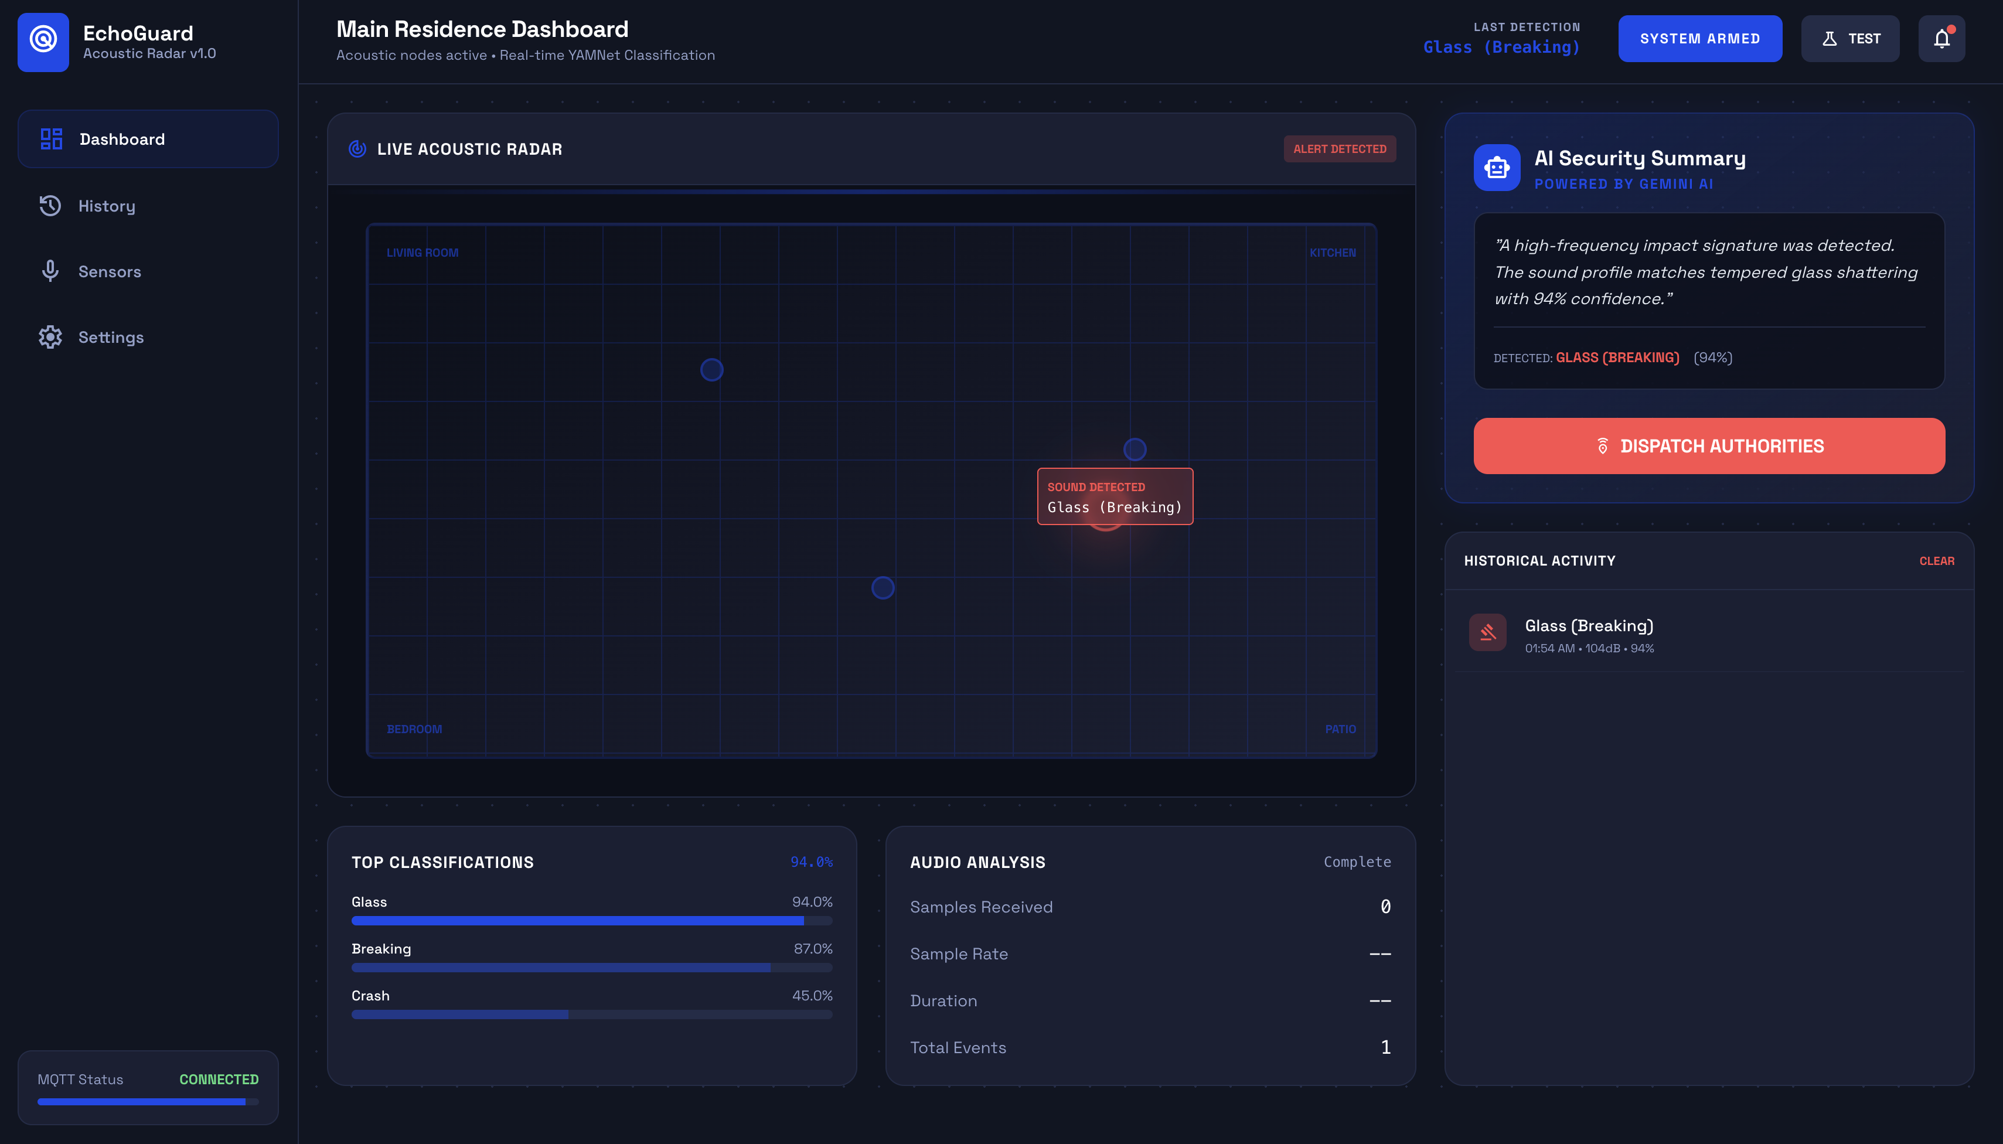Click the AI robot icon

click(x=1497, y=168)
